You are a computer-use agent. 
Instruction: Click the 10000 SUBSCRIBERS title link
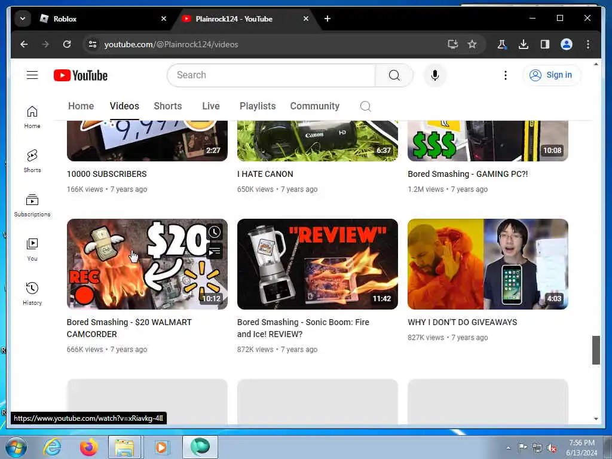coord(106,174)
